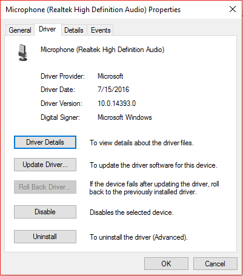
Task: Click 'To view details about the driver files' text
Action: point(142,143)
